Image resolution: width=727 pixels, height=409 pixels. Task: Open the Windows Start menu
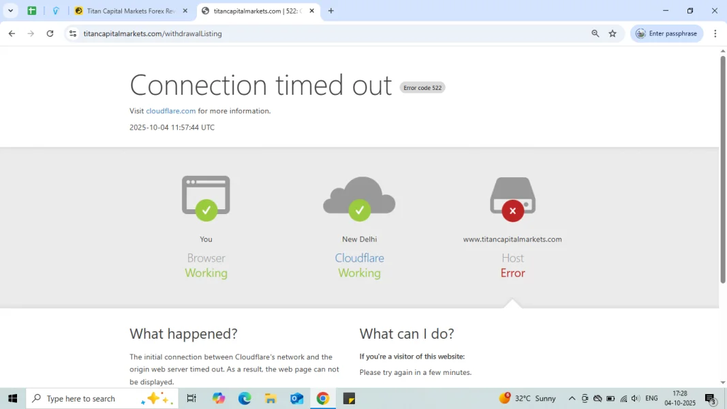coord(12,398)
